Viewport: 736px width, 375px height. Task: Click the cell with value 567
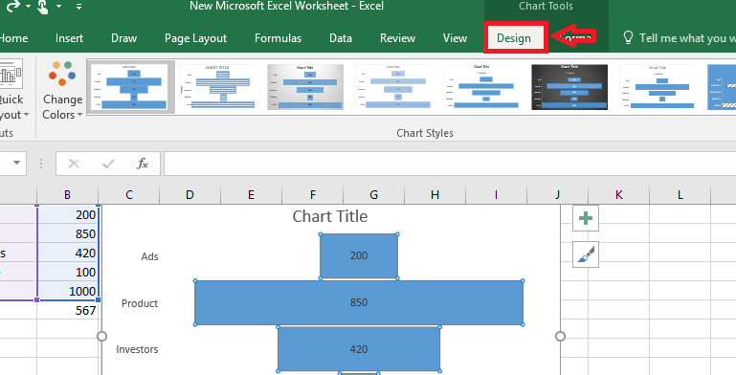pyautogui.click(x=68, y=310)
